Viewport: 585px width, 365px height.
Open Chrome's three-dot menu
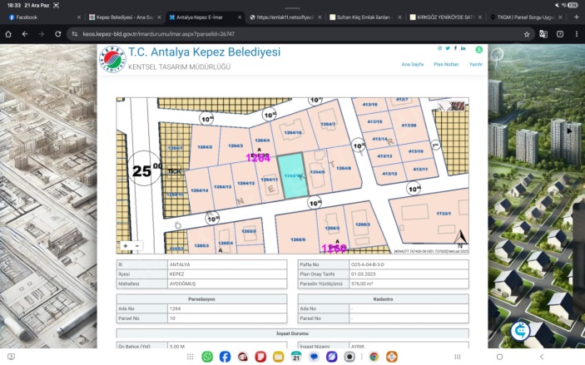point(576,34)
